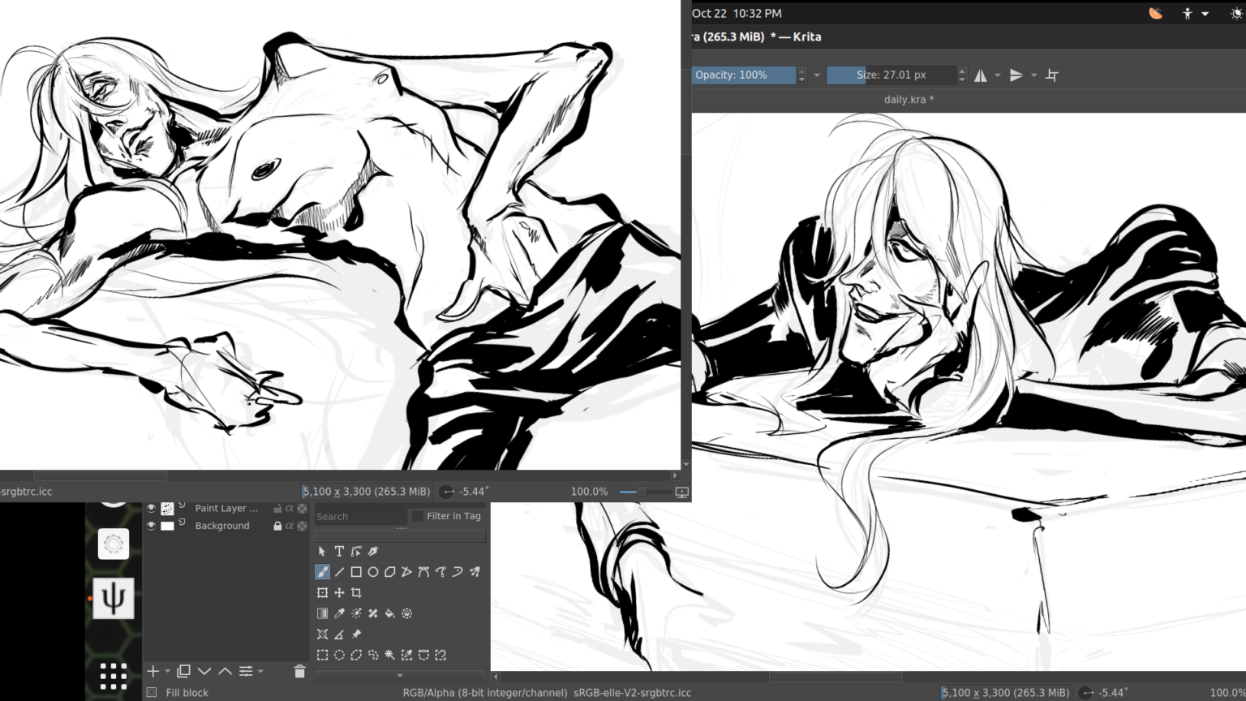1246x701 pixels.
Task: Click the Move tool icon
Action: click(x=339, y=593)
